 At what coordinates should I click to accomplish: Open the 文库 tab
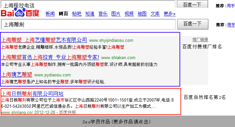(x=155, y=14)
